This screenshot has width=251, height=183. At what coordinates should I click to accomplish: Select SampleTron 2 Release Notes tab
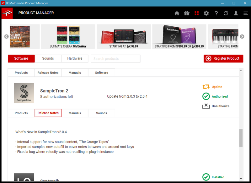point(48,113)
